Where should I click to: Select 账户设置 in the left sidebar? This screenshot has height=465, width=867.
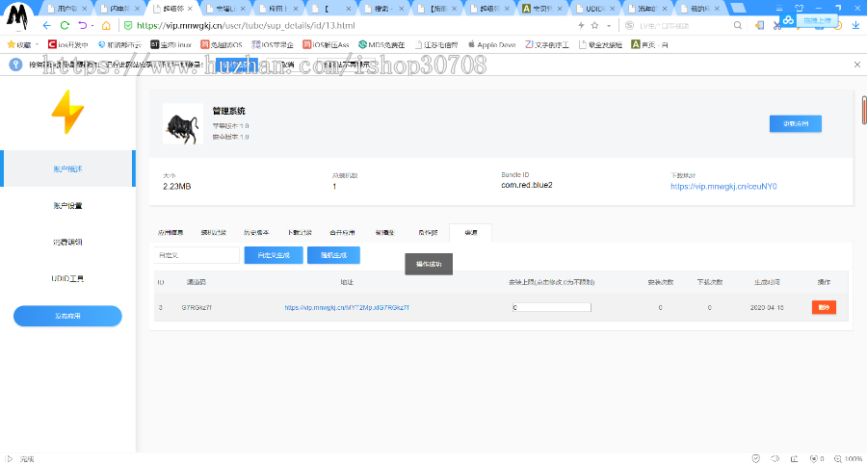point(67,206)
